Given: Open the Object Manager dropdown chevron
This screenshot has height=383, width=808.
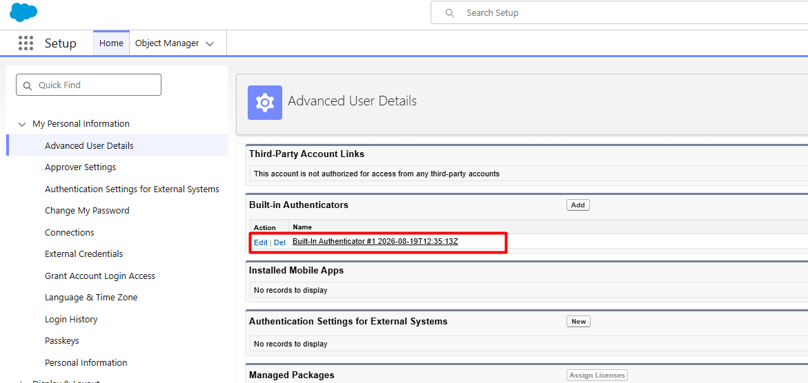Looking at the screenshot, I should [x=210, y=44].
